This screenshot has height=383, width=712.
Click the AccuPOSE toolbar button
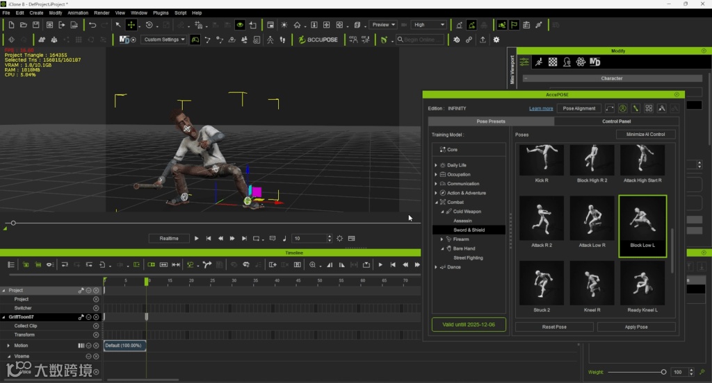[x=317, y=40]
